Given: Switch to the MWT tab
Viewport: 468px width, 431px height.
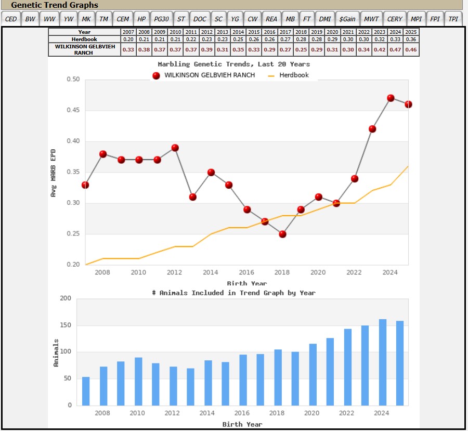Looking at the screenshot, I should click(371, 19).
